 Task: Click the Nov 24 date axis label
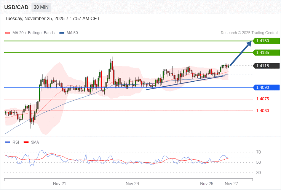coord(132,184)
